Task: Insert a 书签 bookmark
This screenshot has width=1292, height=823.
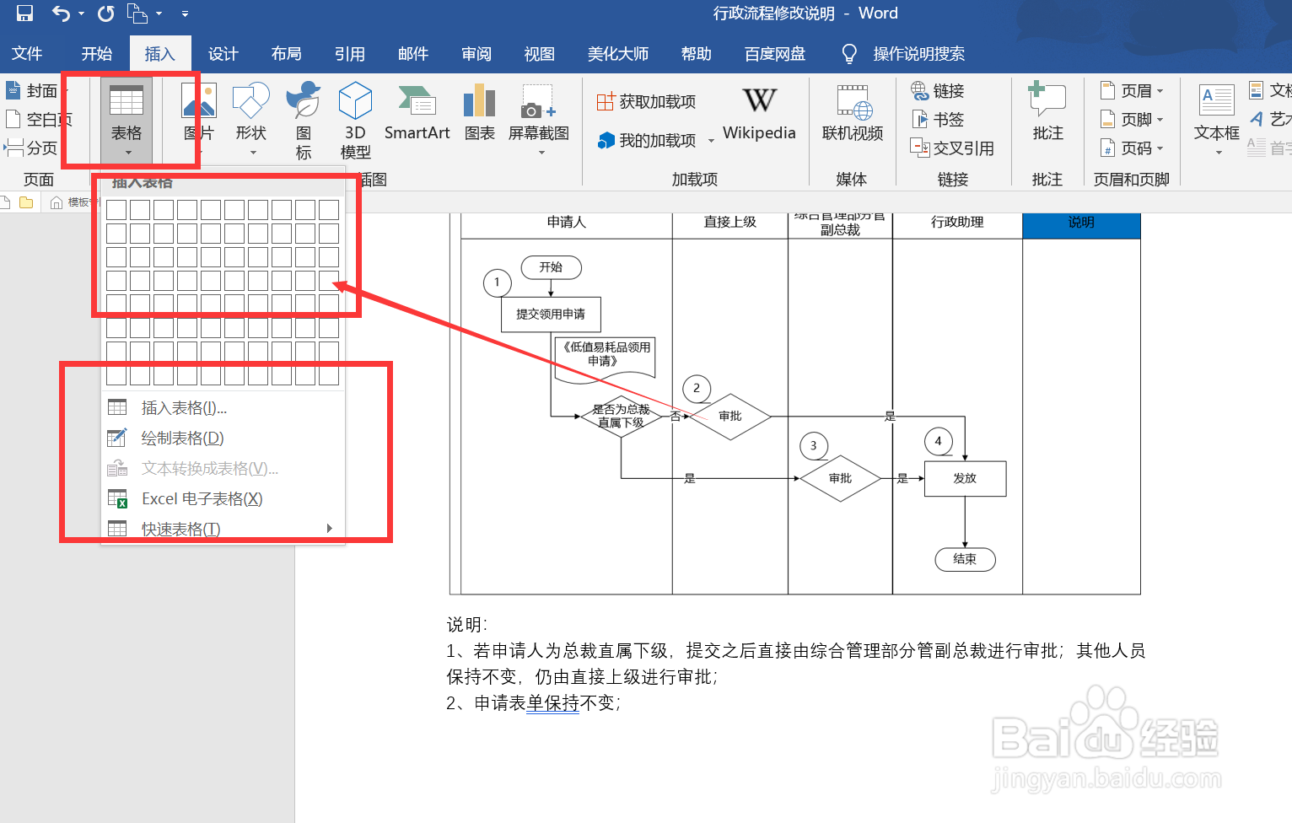Action: (x=939, y=119)
